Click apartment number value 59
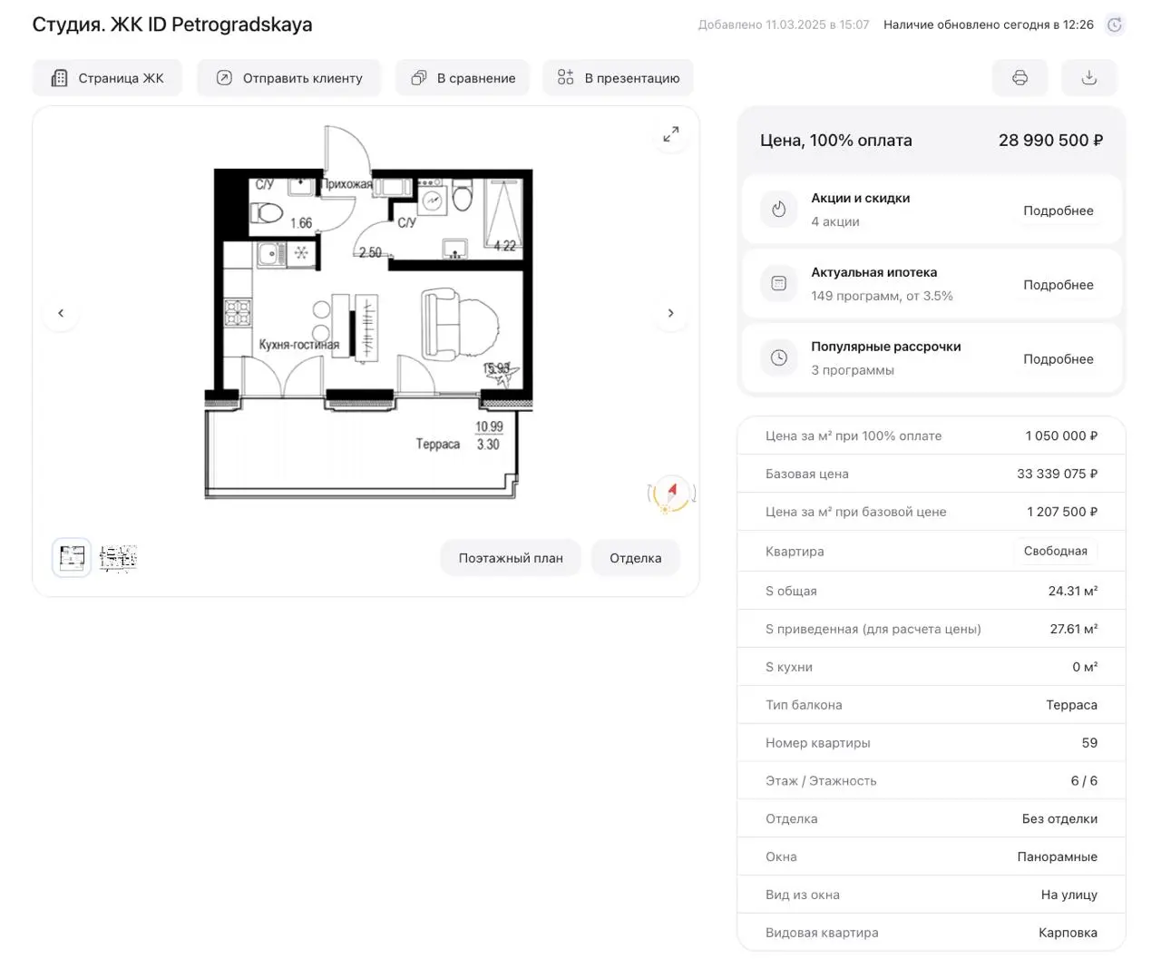Image resolution: width=1161 pixels, height=959 pixels. pyautogui.click(x=1089, y=743)
